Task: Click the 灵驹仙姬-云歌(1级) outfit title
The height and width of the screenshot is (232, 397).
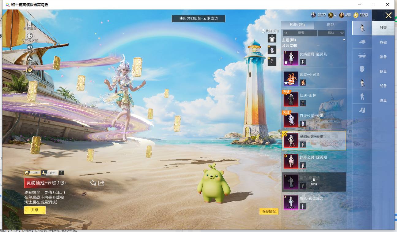Action: point(46,183)
